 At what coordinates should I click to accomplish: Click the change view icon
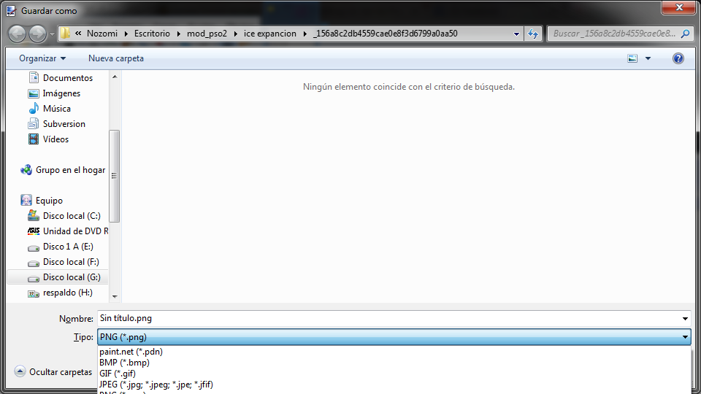[x=632, y=58]
